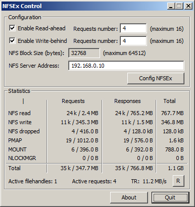Click the NFS write total value
Screen dimensions: 195x207
pyautogui.click(x=172, y=122)
